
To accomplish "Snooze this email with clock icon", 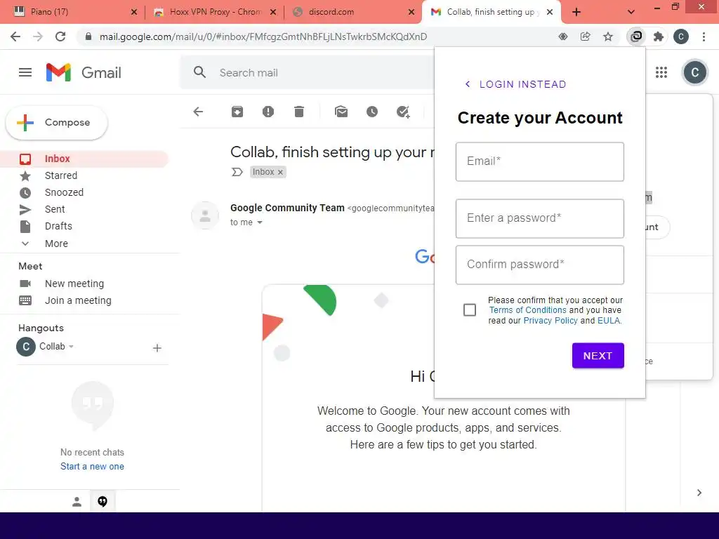I will pyautogui.click(x=372, y=112).
